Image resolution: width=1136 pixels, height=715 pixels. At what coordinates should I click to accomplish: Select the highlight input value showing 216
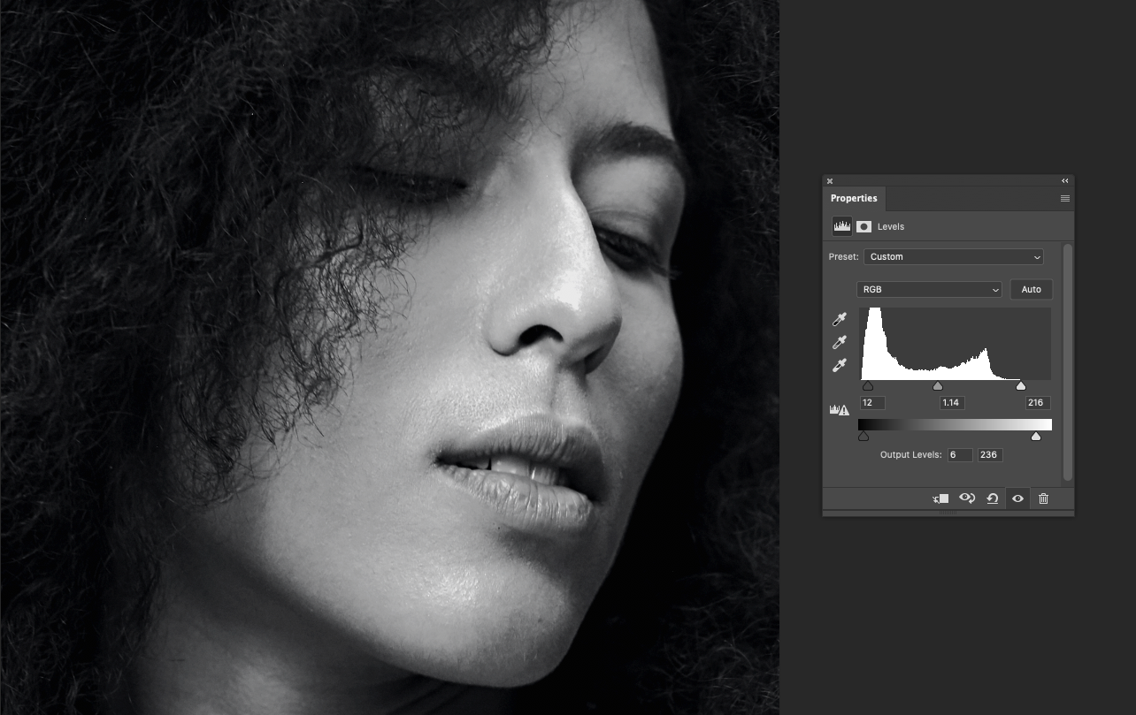[1035, 402]
